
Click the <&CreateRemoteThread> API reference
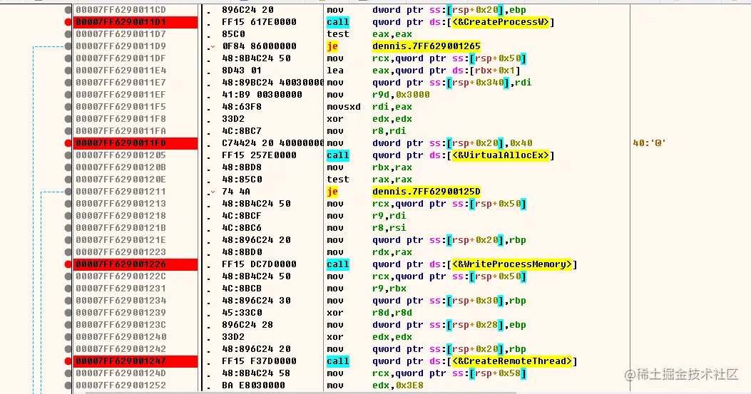512,361
